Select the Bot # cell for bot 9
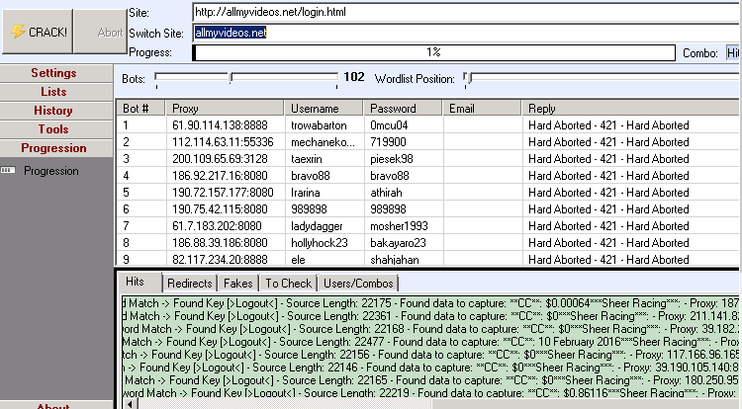The image size is (742, 409). pyautogui.click(x=141, y=259)
